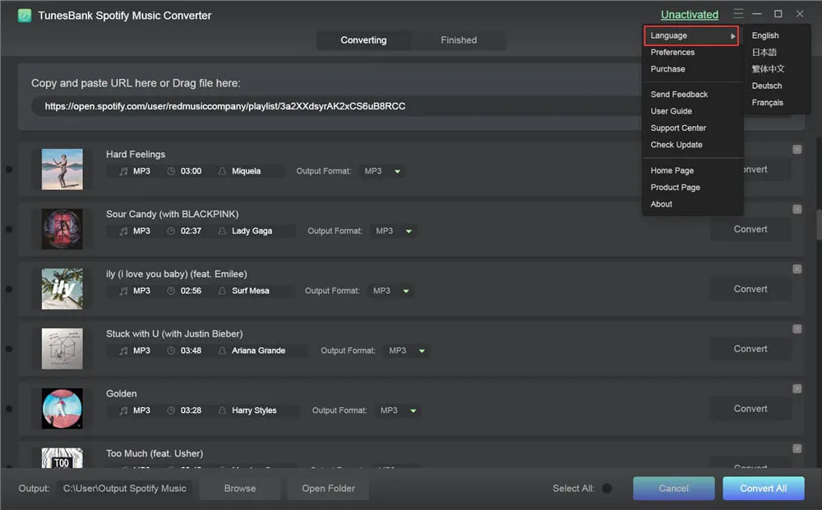The width and height of the screenshot is (822, 510).
Task: Click music note icon in Stuck with U row
Action: (x=123, y=350)
